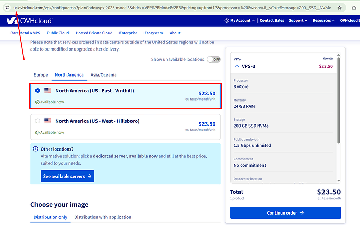Click the US flag for US - East Vinthill
This screenshot has height=225, width=360.
click(x=47, y=90)
